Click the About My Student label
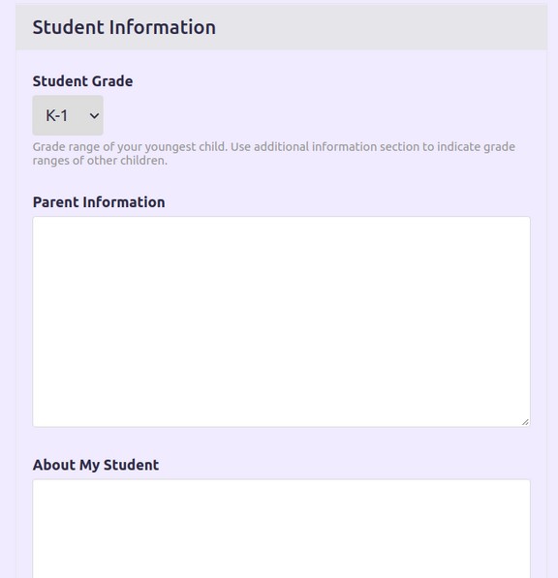This screenshot has height=578, width=558. coord(96,465)
